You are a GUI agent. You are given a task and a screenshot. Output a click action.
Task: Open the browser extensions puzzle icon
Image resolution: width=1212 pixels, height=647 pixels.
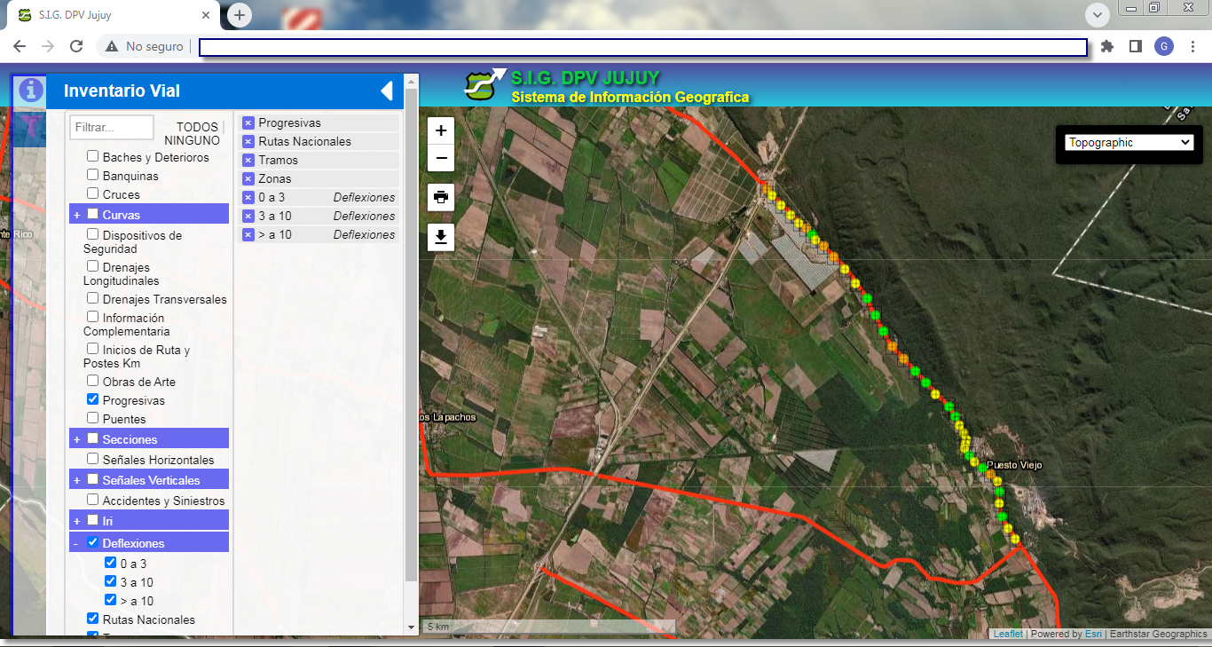pos(1106,46)
